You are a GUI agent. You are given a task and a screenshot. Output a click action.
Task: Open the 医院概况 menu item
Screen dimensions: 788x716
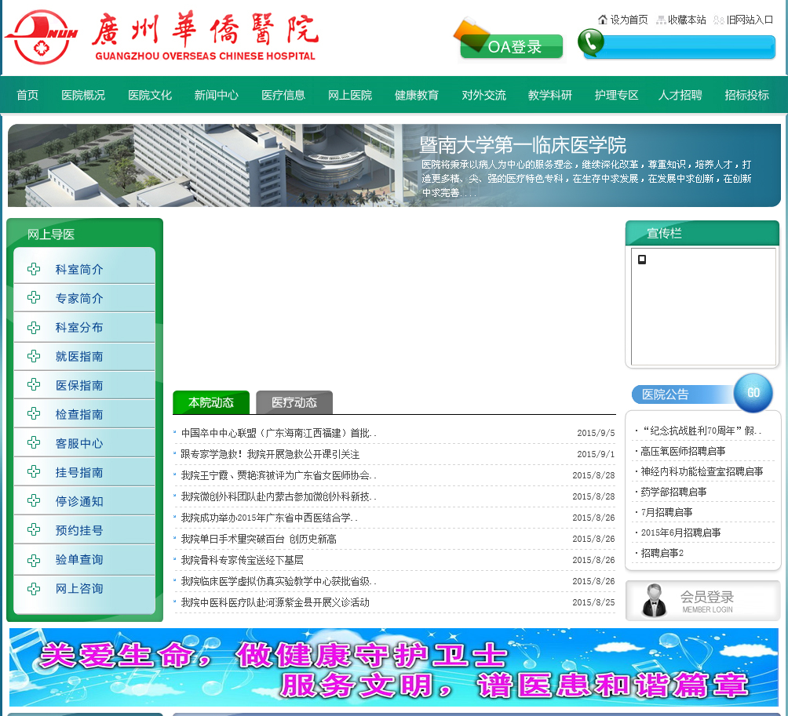83,95
